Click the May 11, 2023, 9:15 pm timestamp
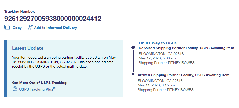 pyautogui.click(x=156, y=85)
